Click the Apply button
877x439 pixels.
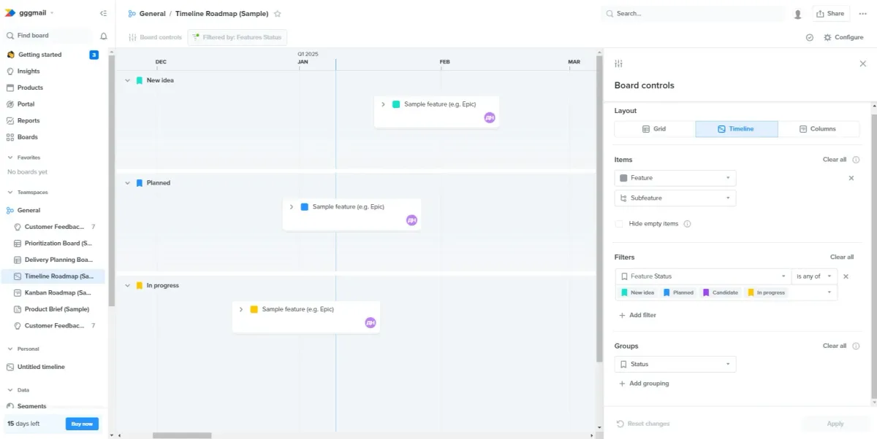coord(835,423)
